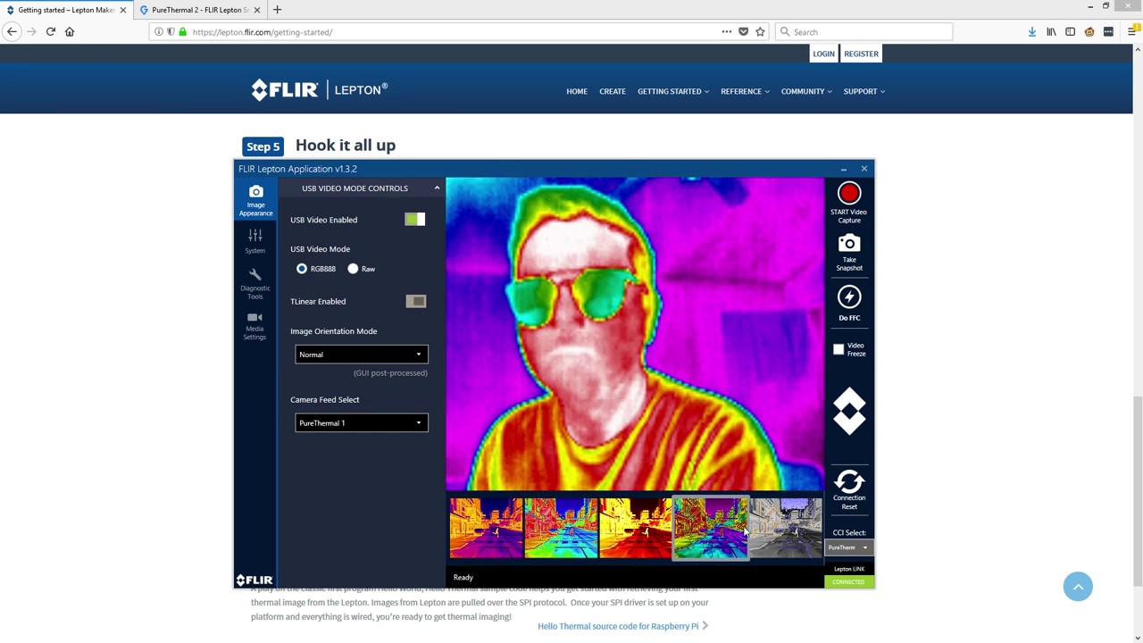
Task: Run Do FFC lightning icon
Action: coord(849,296)
